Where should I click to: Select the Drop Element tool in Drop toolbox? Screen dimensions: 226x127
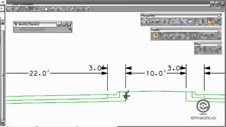(x=198, y=50)
